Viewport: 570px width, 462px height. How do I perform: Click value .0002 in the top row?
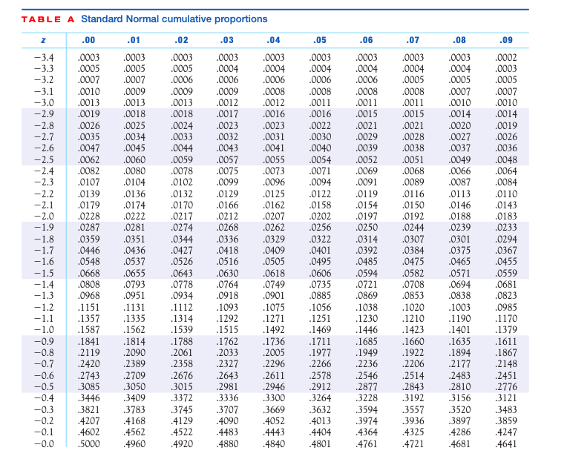[x=506, y=57]
